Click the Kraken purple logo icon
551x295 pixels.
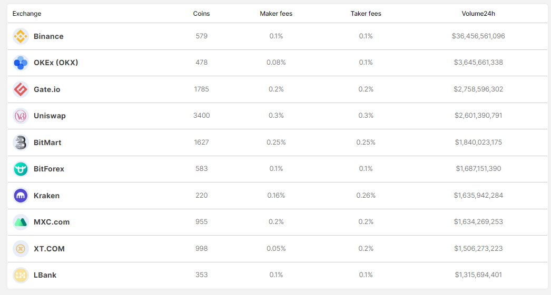point(21,196)
